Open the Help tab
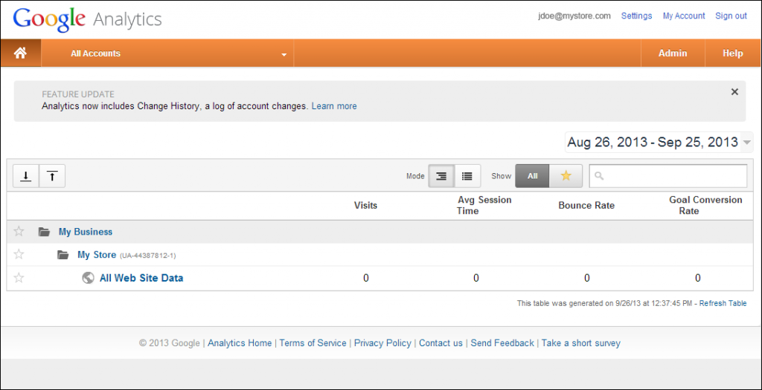Viewport: 762px width, 390px height. [732, 53]
